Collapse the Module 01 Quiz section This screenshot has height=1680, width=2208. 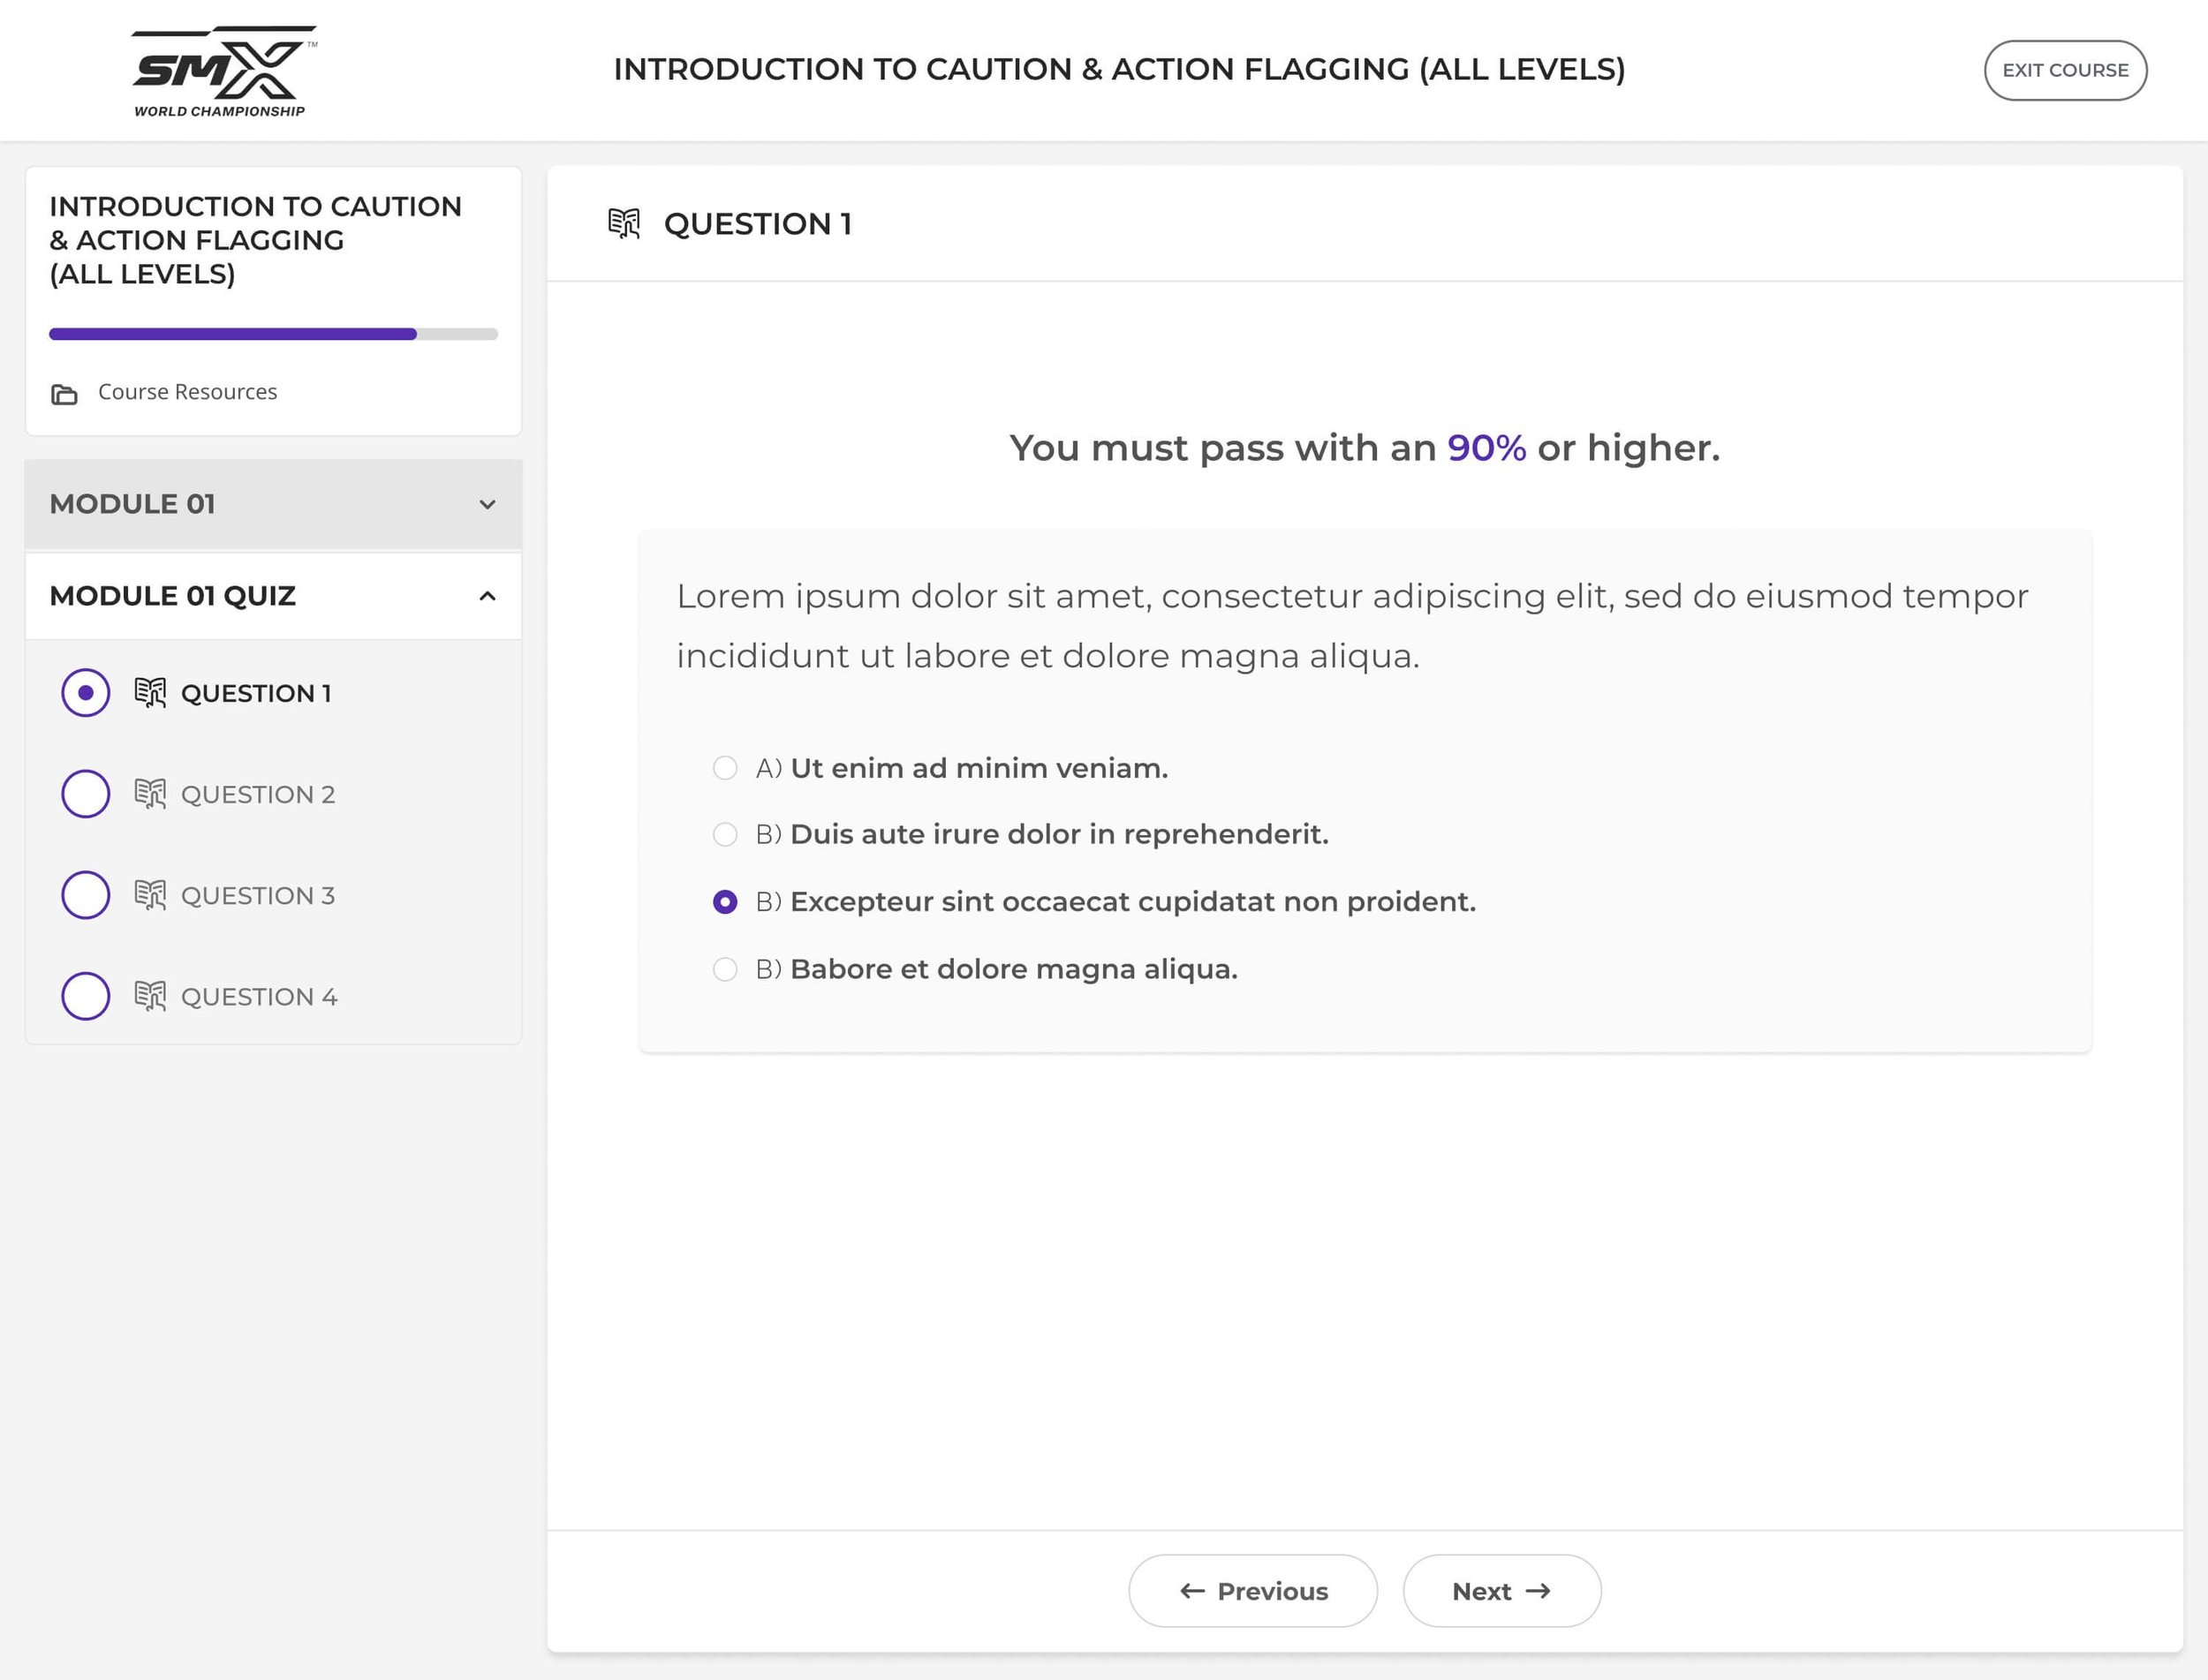point(488,596)
